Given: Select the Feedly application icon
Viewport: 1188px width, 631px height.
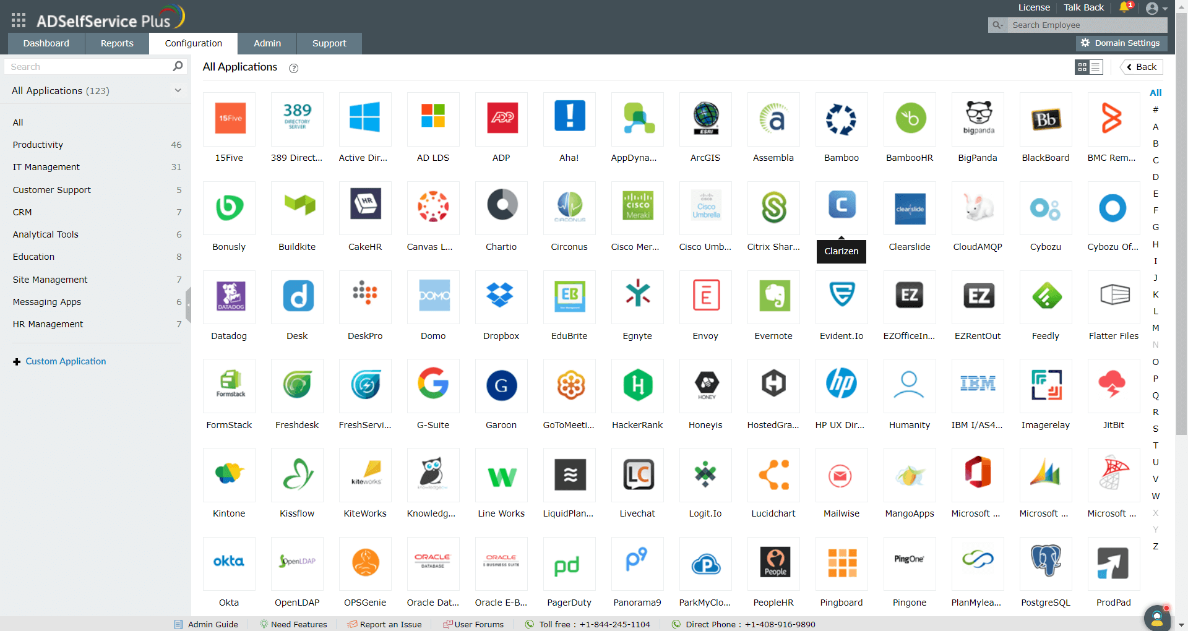Looking at the screenshot, I should tap(1046, 296).
